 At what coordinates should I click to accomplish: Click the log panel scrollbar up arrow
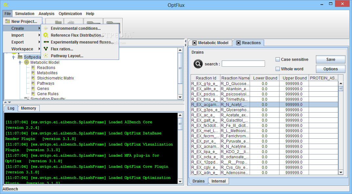(x=180, y=115)
